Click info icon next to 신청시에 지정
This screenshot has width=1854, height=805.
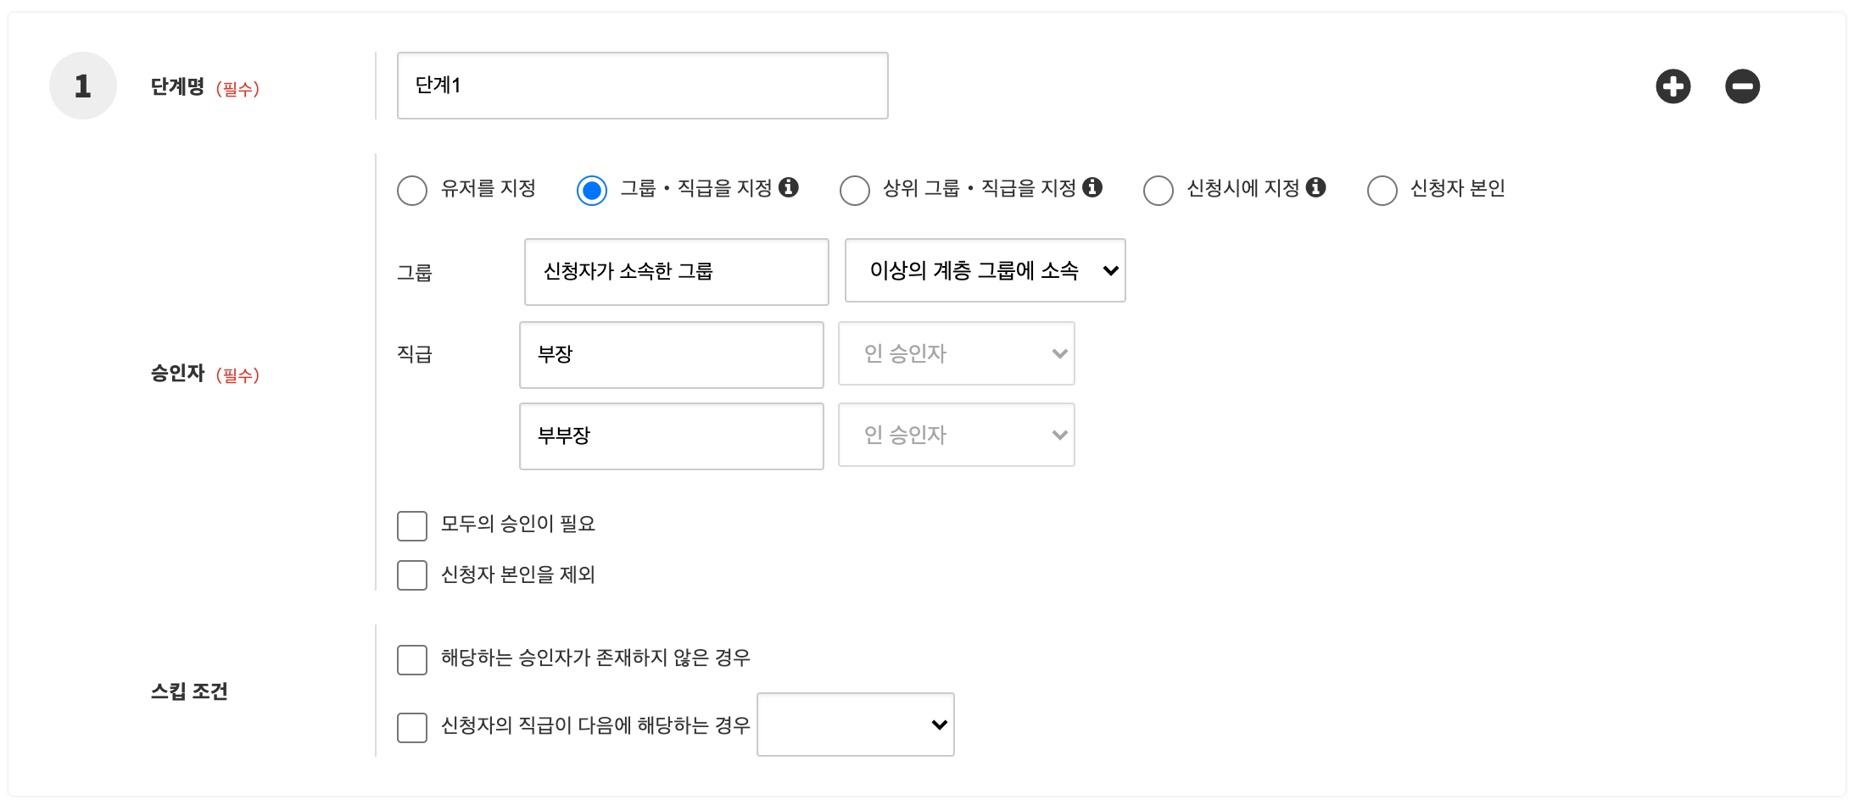1315,187
